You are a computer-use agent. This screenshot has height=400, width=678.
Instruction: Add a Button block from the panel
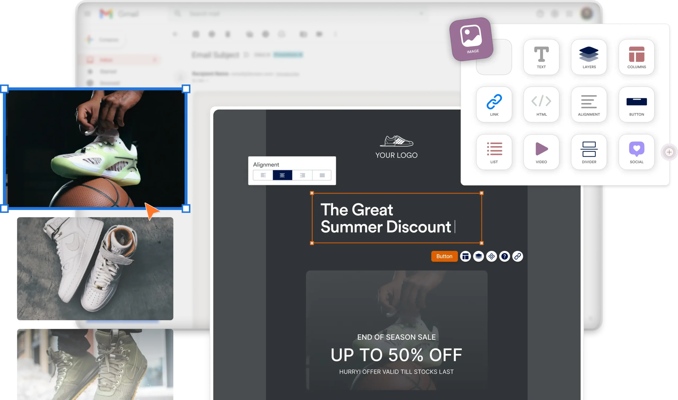click(636, 104)
